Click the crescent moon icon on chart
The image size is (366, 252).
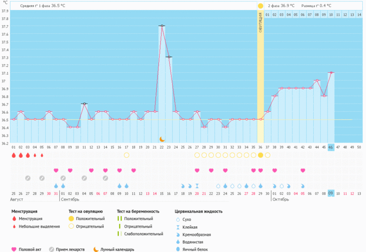[x=162, y=139]
